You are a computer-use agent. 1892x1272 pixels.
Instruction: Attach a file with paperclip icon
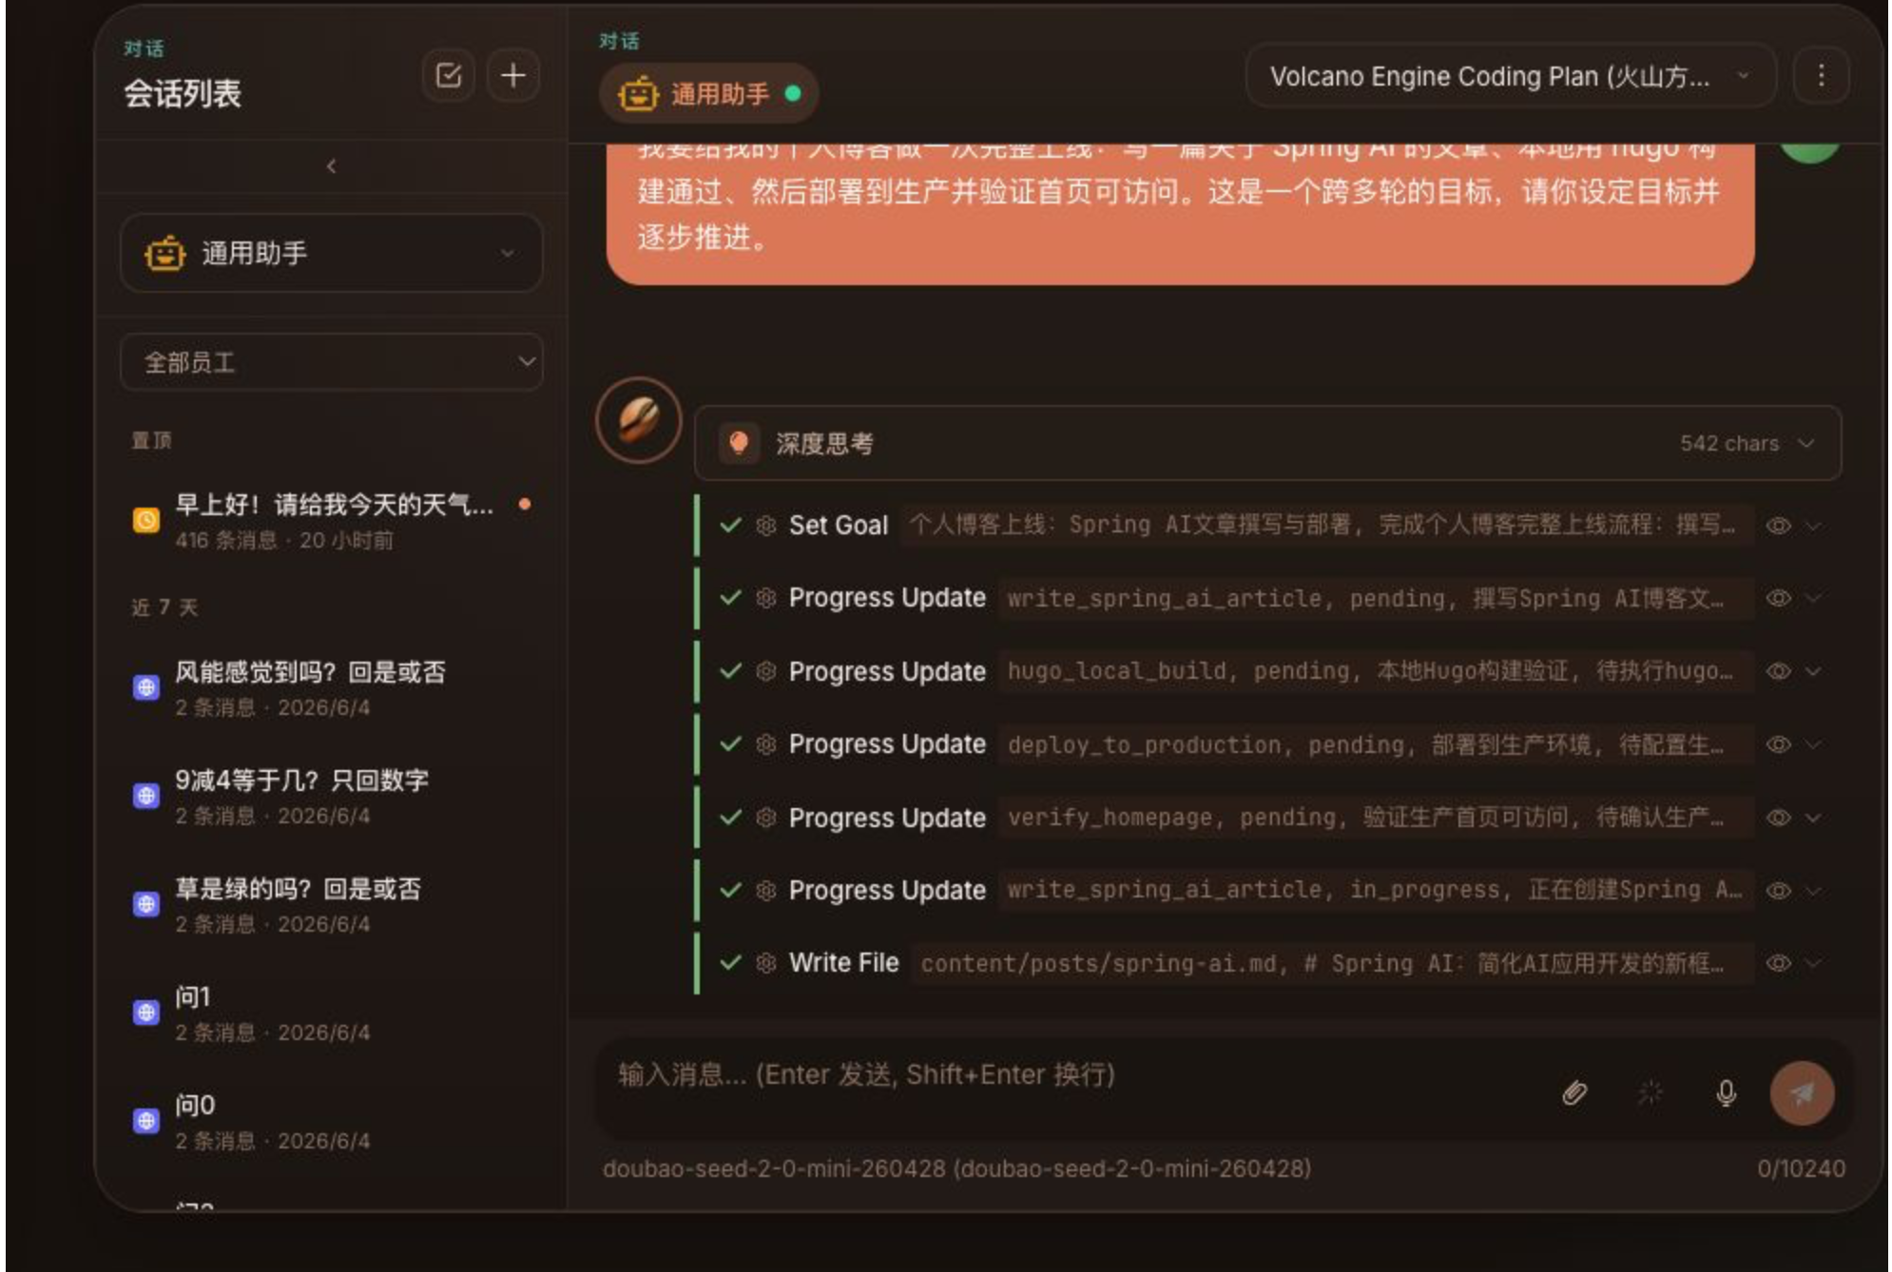coord(1574,1093)
